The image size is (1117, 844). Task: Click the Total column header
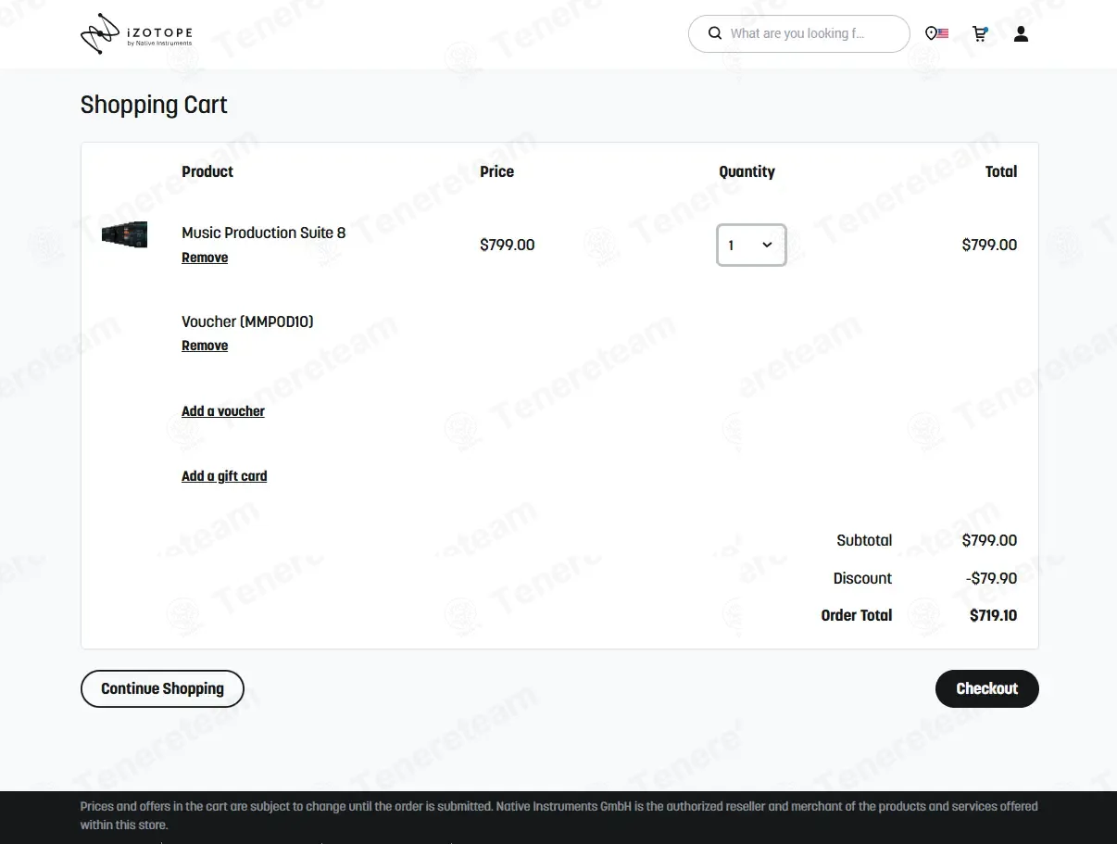[x=1001, y=171]
